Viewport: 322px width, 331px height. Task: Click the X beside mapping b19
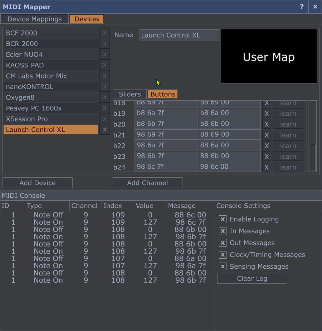(267, 114)
